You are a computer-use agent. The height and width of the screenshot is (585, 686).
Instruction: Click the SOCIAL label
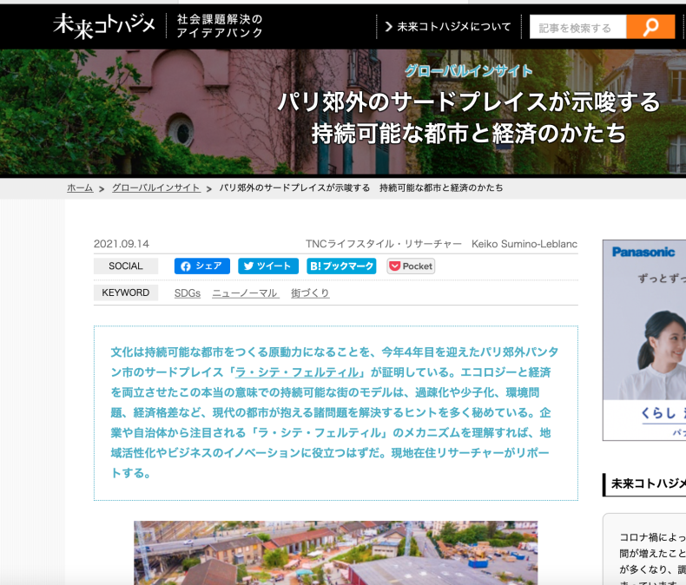click(126, 266)
